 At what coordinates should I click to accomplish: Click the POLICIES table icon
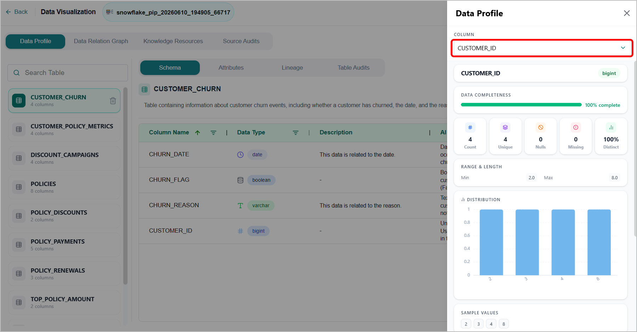click(x=19, y=187)
